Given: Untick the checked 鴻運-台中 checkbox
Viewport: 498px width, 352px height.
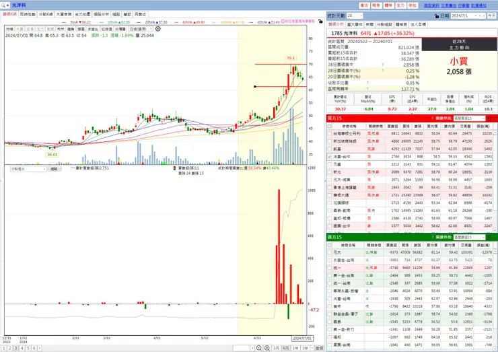Looking at the screenshot, I should click(329, 157).
